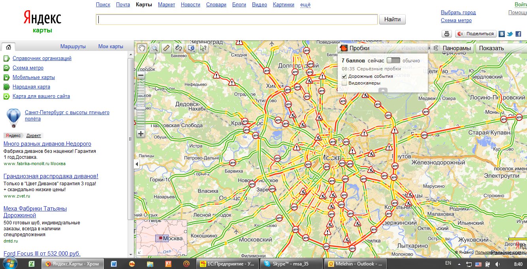
Task: Open Карта для вашего сайта link
Action: coord(41,96)
